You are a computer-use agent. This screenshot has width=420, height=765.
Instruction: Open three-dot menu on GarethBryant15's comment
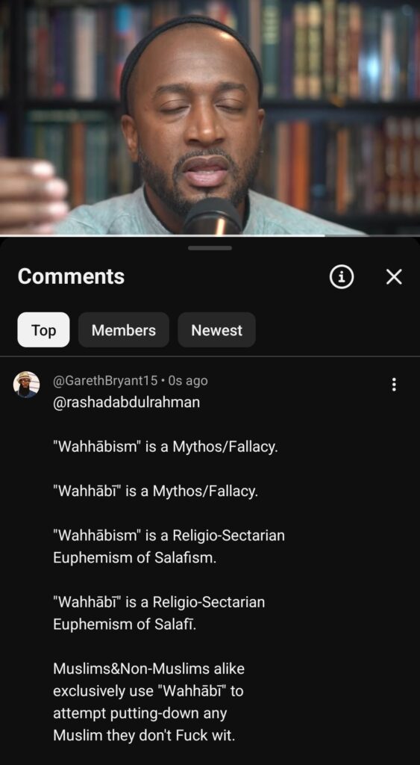point(394,385)
